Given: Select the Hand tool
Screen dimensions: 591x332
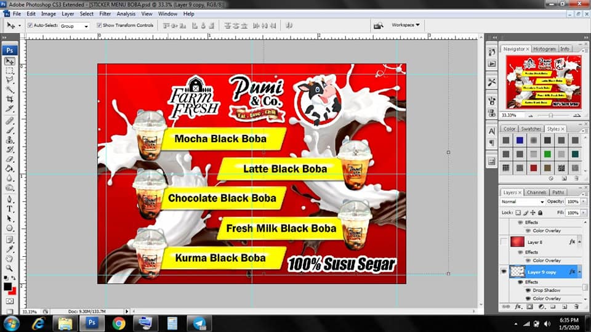Looking at the screenshot, I should pos(10,259).
